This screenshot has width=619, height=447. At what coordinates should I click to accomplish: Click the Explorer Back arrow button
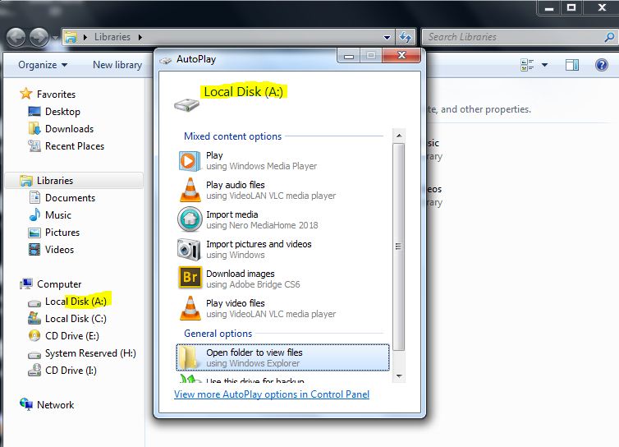coord(16,38)
